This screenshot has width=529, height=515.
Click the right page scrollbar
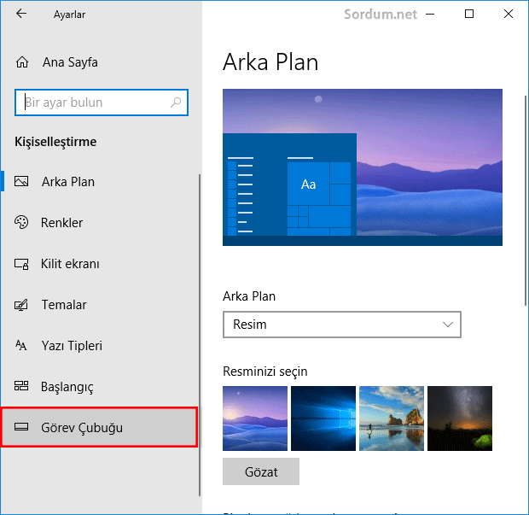[x=526, y=201]
